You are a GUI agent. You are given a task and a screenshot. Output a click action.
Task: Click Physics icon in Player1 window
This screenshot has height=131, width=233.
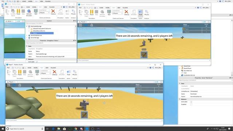pyautogui.click(x=75, y=72)
